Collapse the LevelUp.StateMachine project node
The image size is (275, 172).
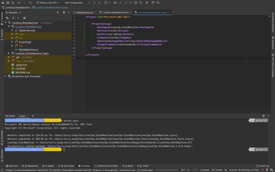[9, 27]
